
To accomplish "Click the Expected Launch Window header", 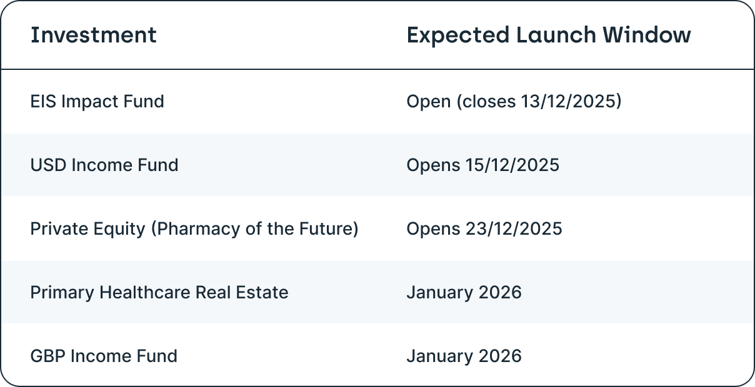I will [549, 35].
